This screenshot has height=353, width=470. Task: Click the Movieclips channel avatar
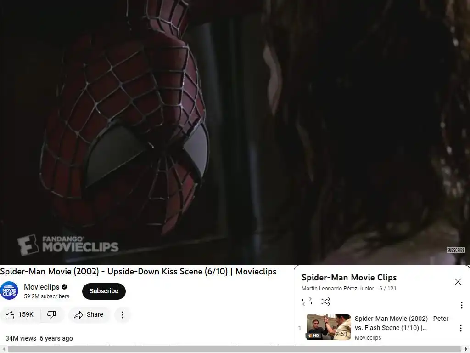9,290
